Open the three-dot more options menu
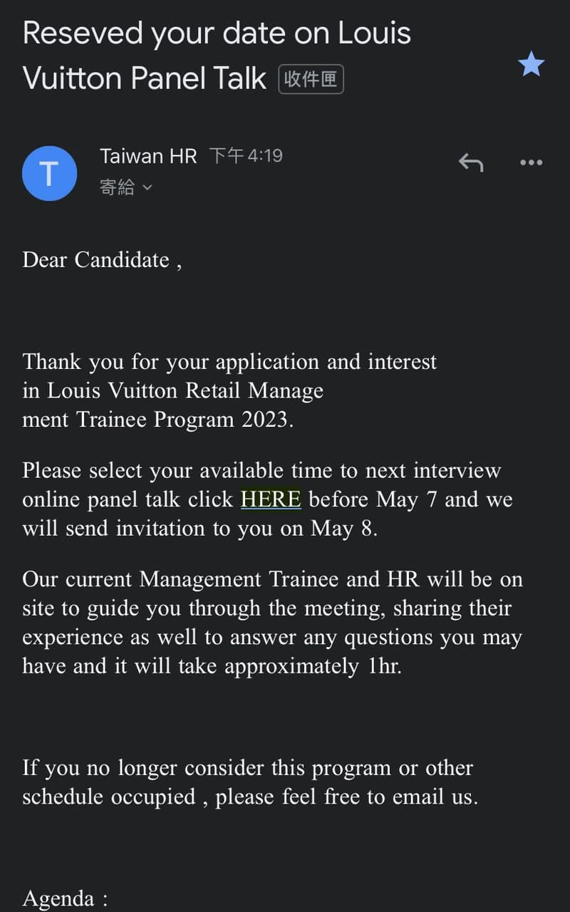570x912 pixels. (531, 163)
